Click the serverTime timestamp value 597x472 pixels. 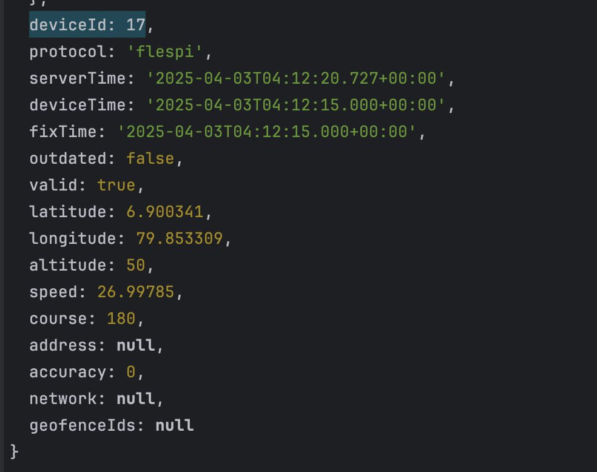(296, 78)
